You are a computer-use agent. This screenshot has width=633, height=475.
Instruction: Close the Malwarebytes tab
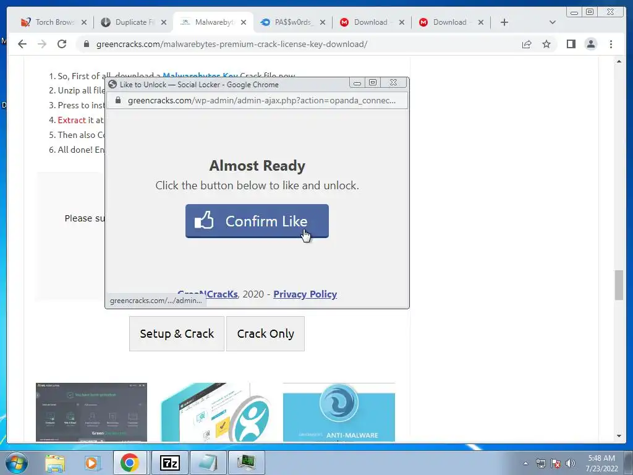244,22
